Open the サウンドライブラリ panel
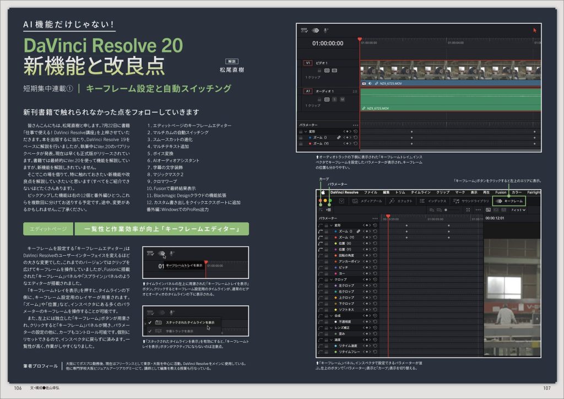Image resolution: width=564 pixels, height=399 pixels. click(471, 201)
